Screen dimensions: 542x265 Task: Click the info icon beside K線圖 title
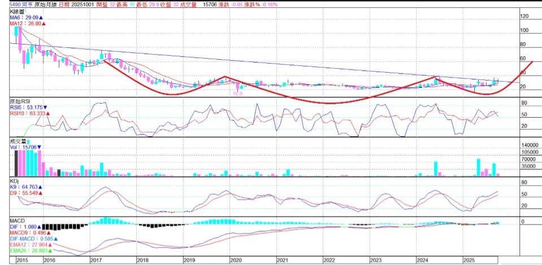click(27, 11)
